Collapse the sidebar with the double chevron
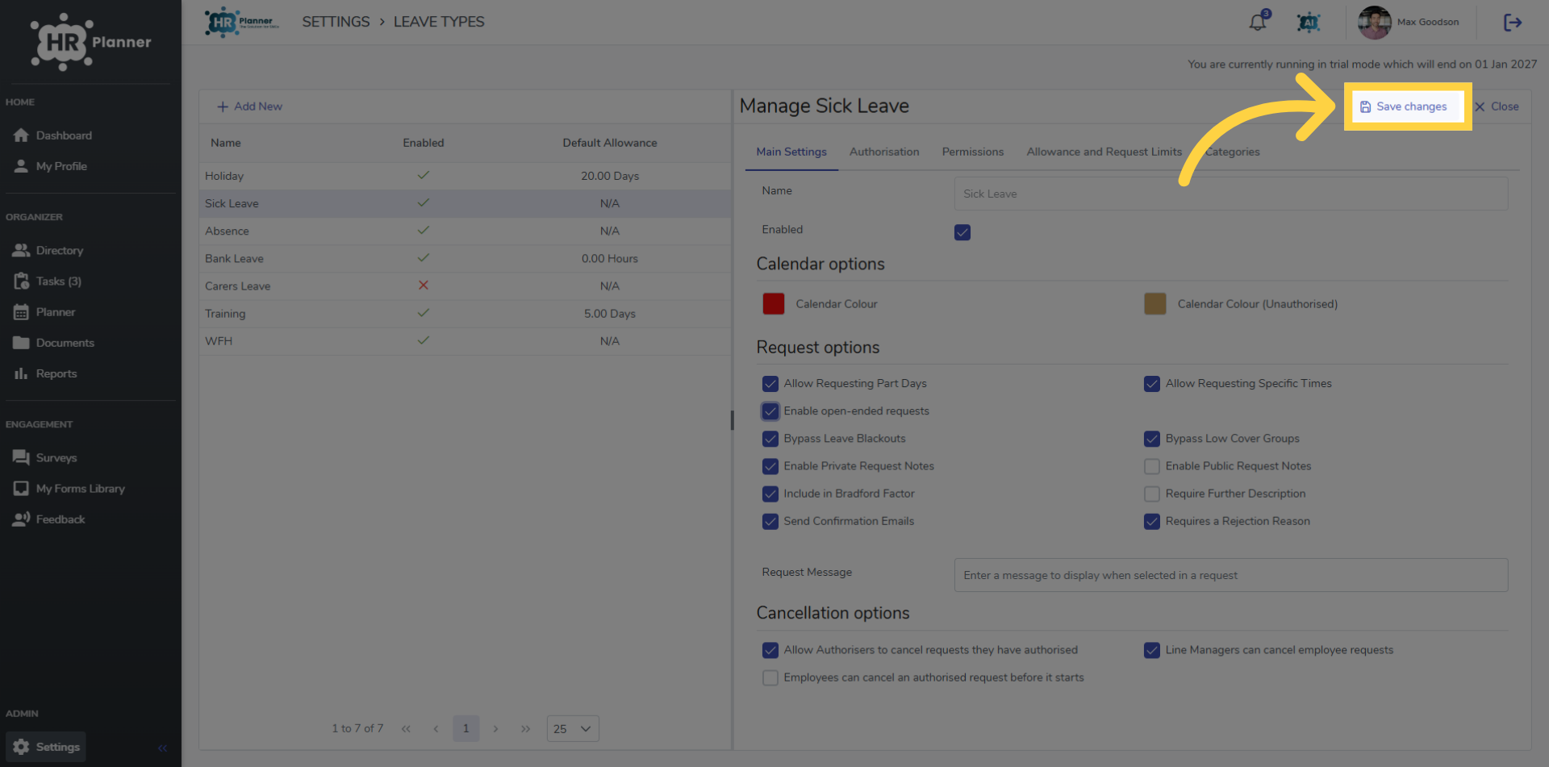 tap(162, 748)
